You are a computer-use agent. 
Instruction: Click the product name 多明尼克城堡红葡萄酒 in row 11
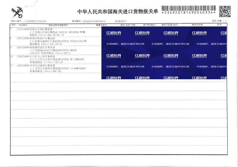[x=42, y=66]
